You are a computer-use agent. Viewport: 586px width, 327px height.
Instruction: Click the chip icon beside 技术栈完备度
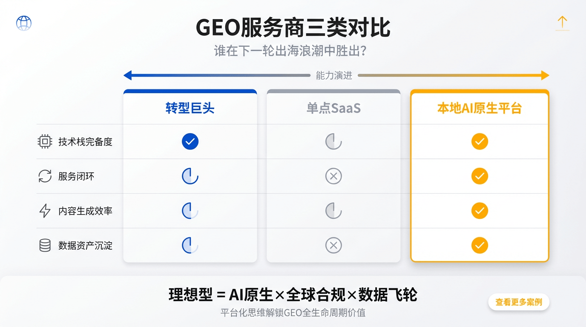[x=45, y=142]
